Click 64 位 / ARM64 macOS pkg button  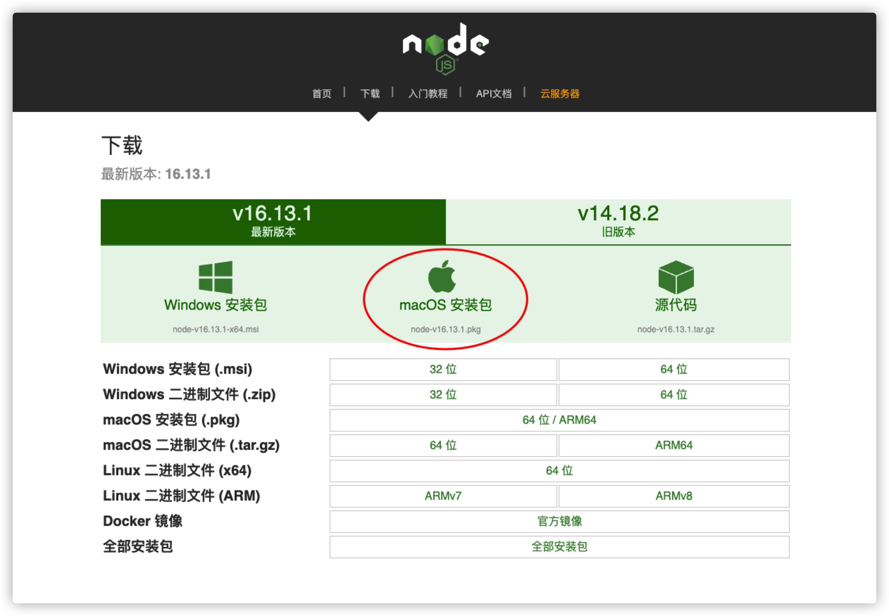point(559,420)
